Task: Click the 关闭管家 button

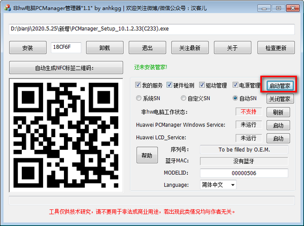Action: click(280, 99)
